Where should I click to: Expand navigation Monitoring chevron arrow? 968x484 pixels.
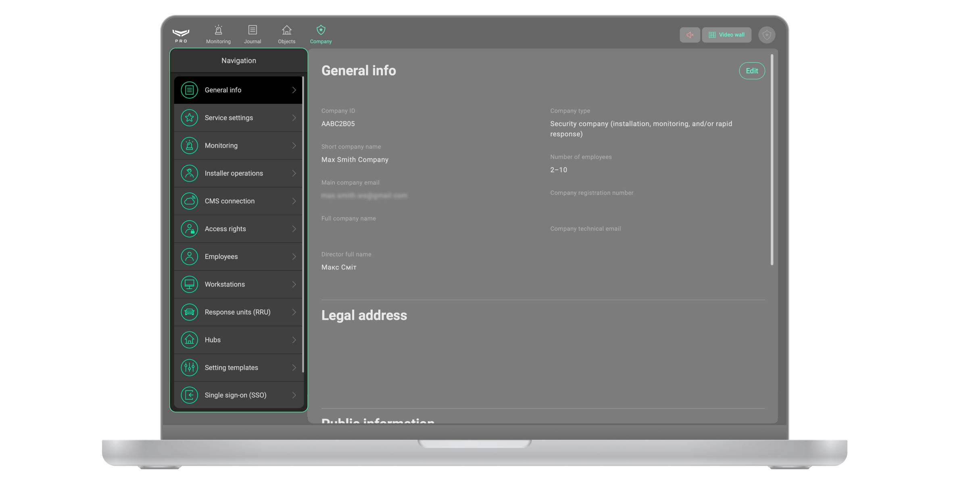tap(294, 146)
